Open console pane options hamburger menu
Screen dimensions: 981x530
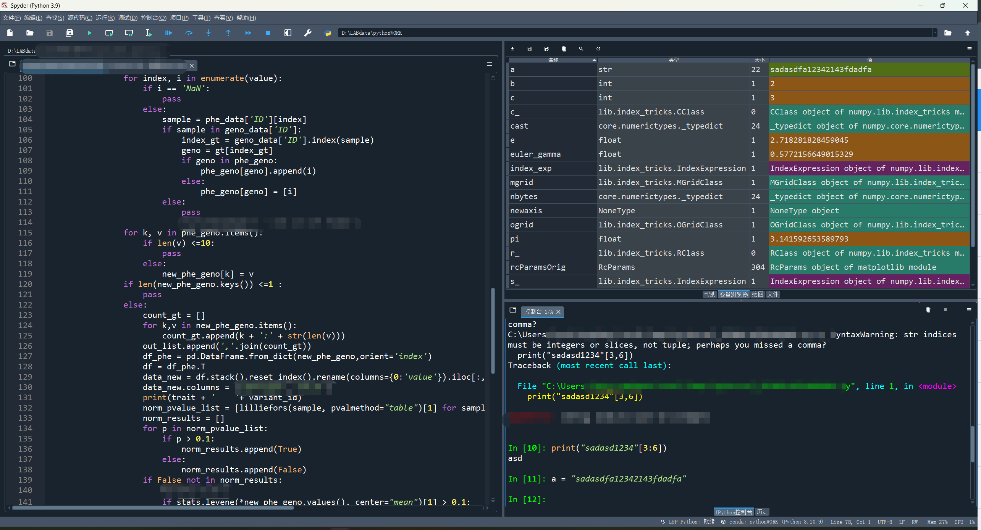pos(969,310)
